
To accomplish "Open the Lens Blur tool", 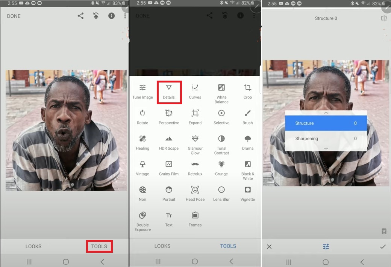I will (221, 194).
